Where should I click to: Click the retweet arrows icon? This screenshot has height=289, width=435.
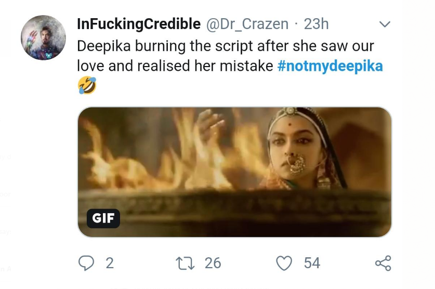[186, 263]
